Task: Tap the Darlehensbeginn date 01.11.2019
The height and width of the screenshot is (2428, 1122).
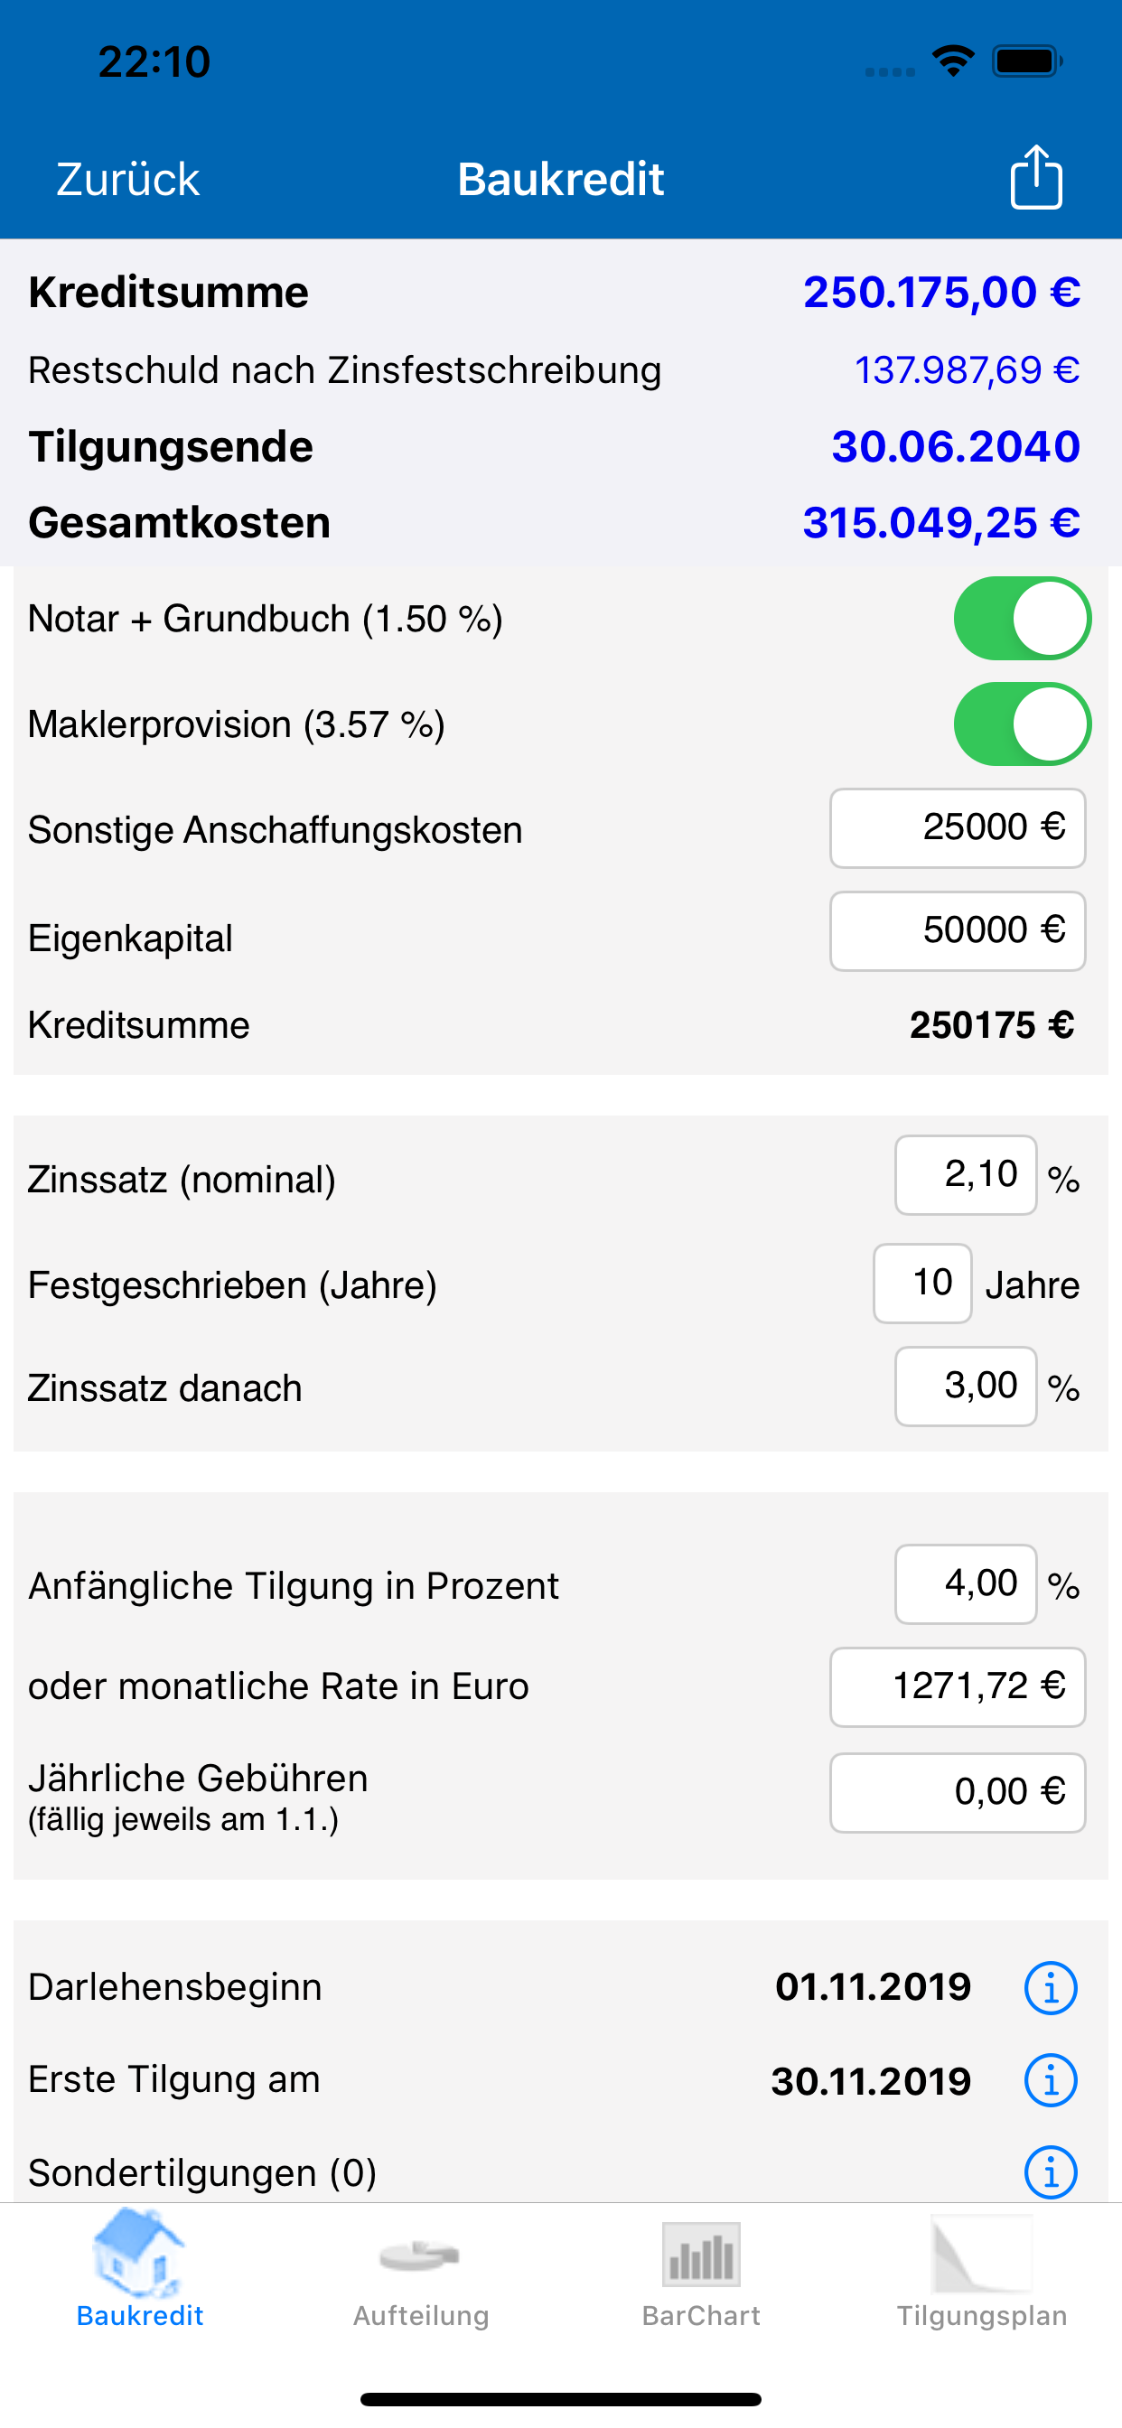Action: [x=873, y=1988]
